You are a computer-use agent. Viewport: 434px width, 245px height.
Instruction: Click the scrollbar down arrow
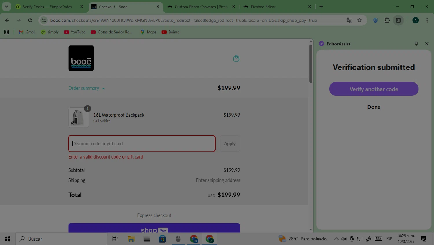point(310,229)
